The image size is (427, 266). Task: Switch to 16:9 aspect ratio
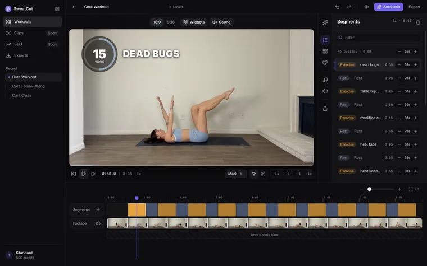[157, 22]
